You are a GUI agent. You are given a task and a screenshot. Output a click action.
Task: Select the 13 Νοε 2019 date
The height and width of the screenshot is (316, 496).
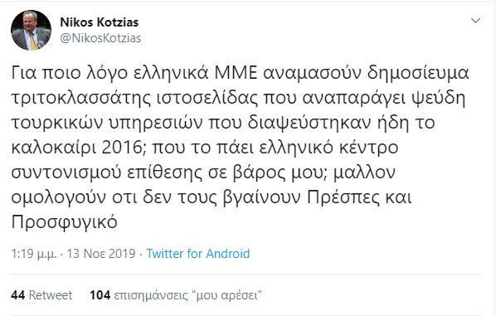coord(101,254)
